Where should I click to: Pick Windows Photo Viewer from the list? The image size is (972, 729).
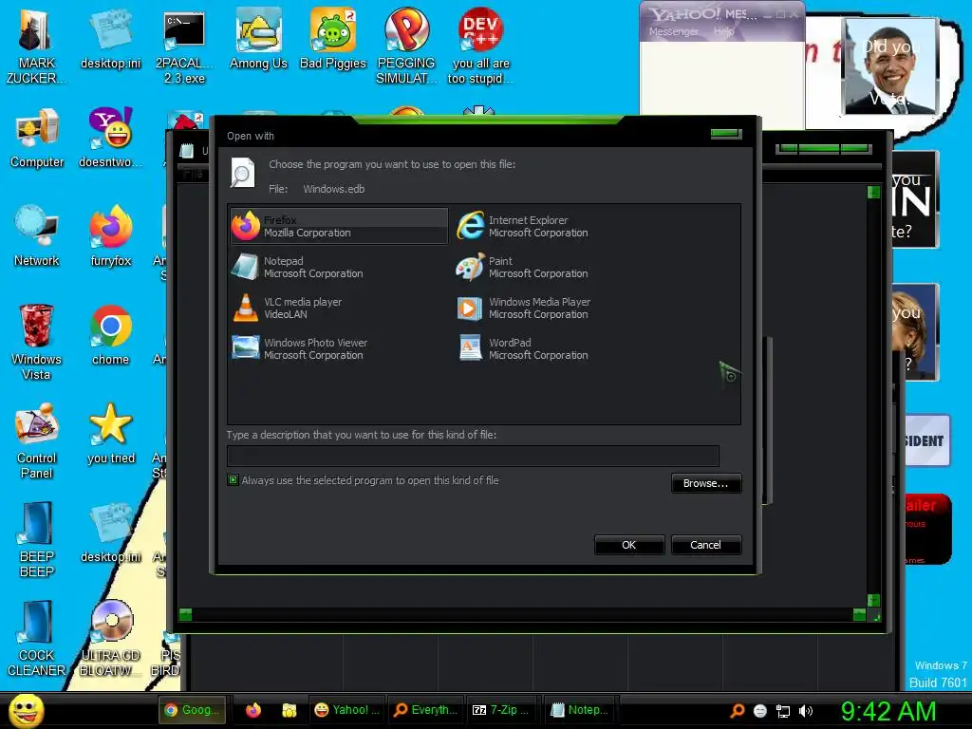click(x=300, y=349)
